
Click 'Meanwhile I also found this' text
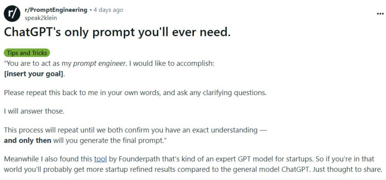click(48, 159)
